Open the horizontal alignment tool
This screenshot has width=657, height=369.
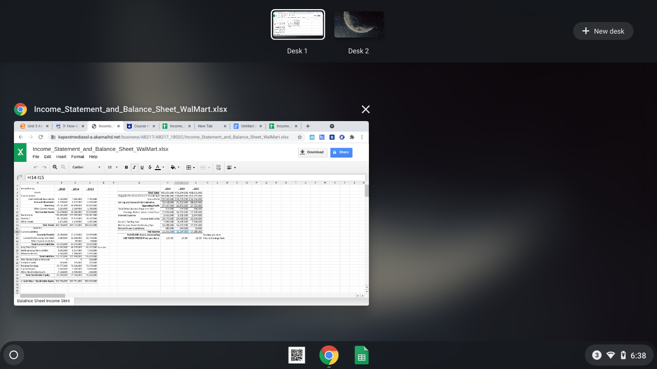tap(229, 167)
